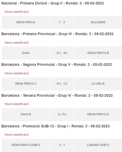Select the LA LIRA E team cell
This screenshot has width=122, height=152.
click(x=98, y=84)
